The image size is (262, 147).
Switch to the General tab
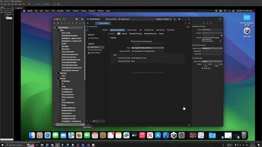105,30
